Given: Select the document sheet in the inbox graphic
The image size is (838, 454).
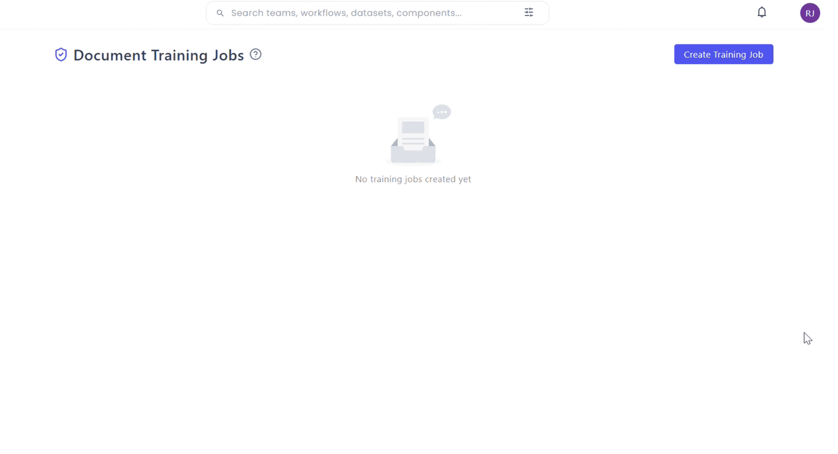Looking at the screenshot, I should coord(413,132).
